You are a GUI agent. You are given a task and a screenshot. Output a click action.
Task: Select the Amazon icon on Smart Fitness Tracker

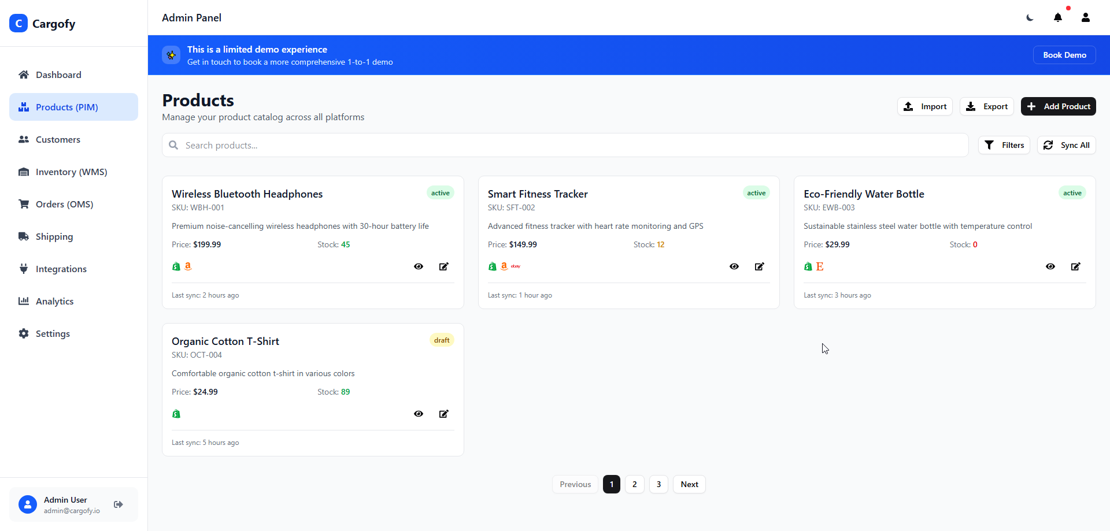pos(504,266)
